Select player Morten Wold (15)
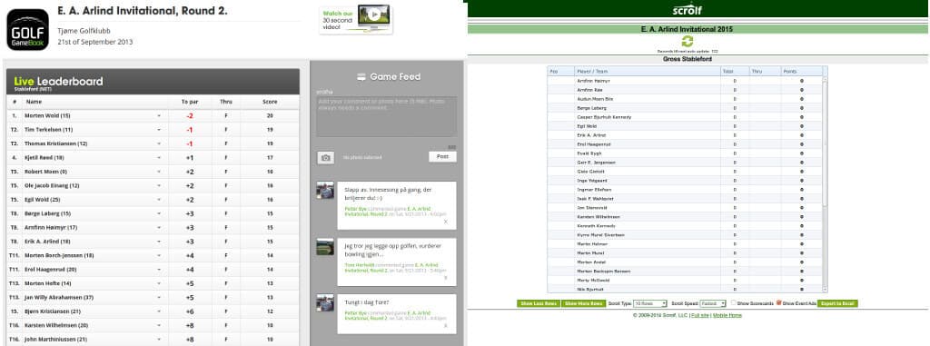Viewport: 930px width, 346px height. [47, 115]
